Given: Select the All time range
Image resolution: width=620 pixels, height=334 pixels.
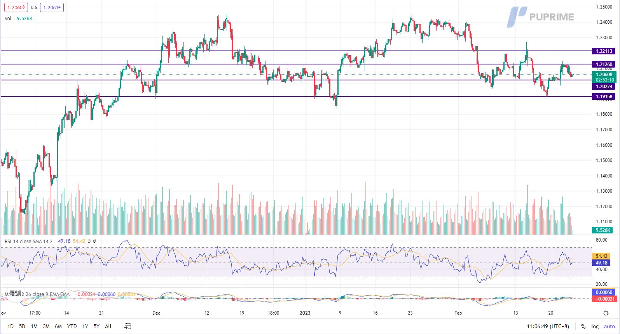Looking at the screenshot, I should point(108,326).
